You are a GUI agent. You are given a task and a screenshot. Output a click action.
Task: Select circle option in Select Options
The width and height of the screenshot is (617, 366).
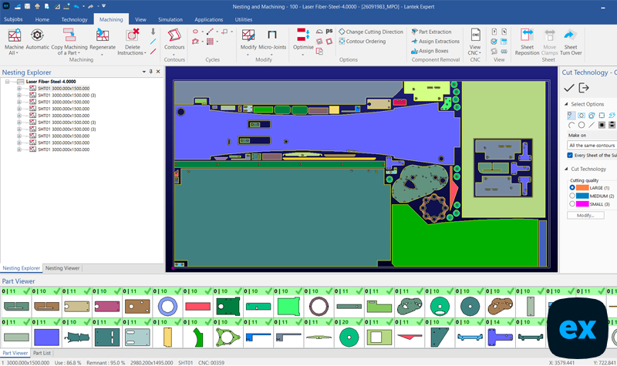(582, 125)
